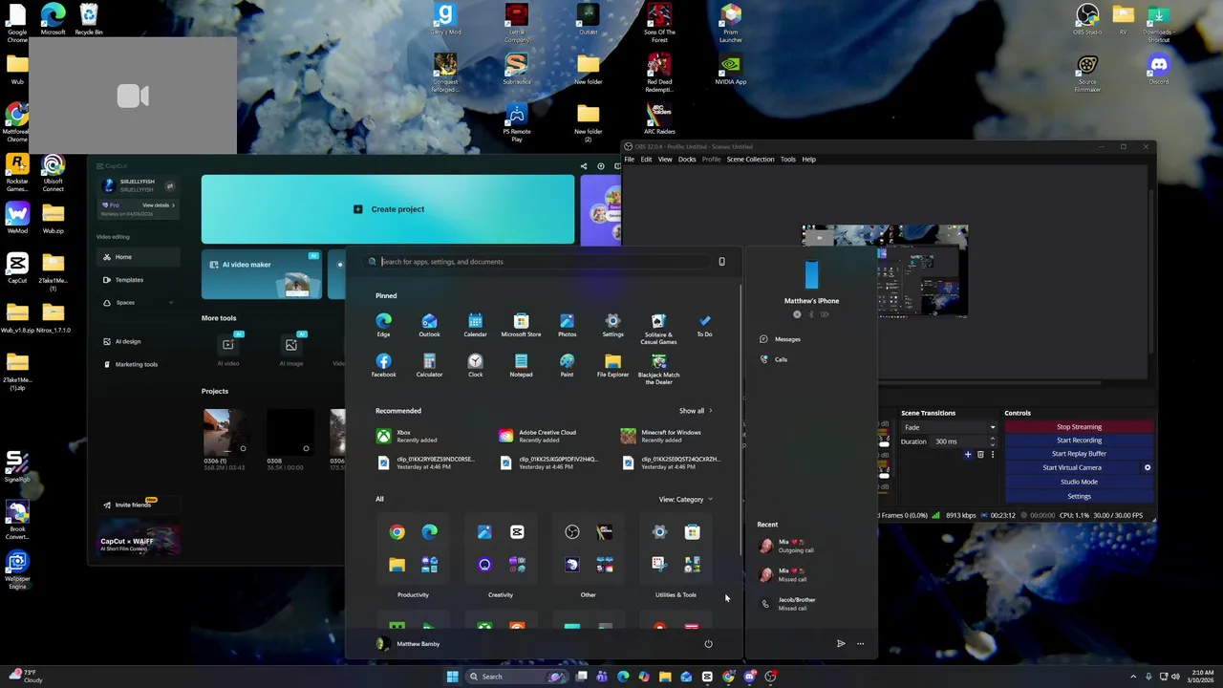Click Windows Start button on taskbar

point(452,677)
